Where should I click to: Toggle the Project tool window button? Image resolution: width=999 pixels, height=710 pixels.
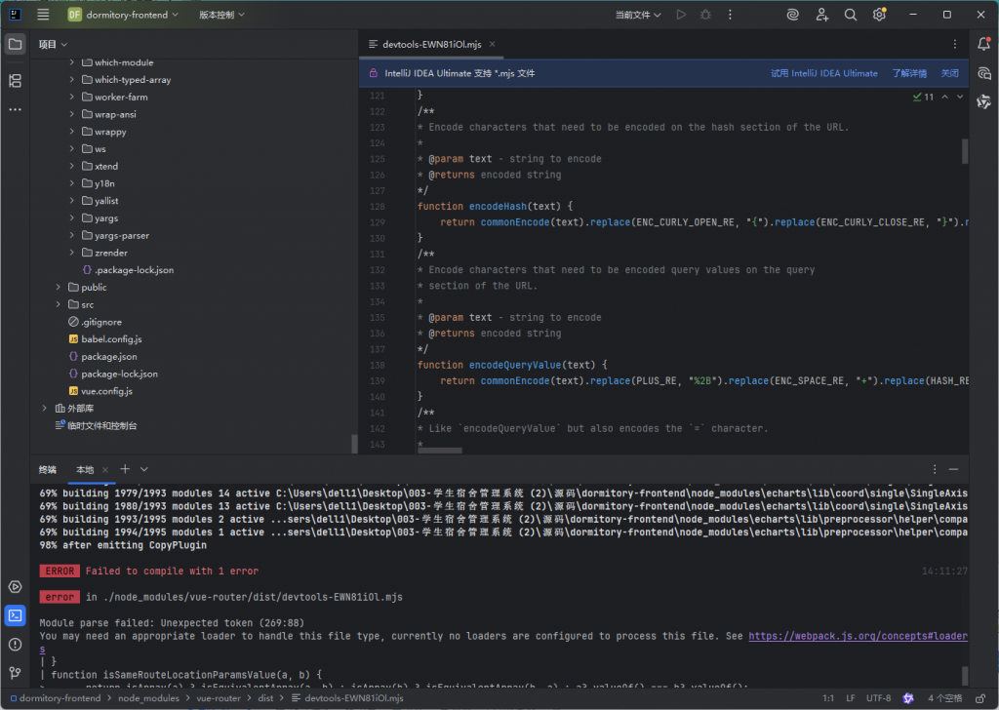(x=15, y=44)
